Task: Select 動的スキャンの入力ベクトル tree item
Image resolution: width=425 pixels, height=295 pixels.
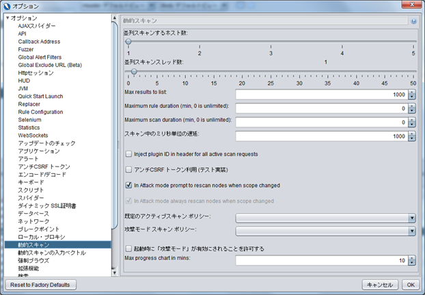Action: click(x=52, y=253)
